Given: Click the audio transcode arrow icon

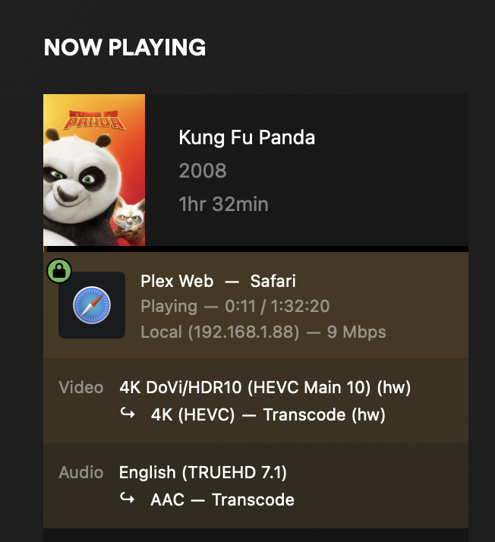Looking at the screenshot, I should pyautogui.click(x=128, y=499).
